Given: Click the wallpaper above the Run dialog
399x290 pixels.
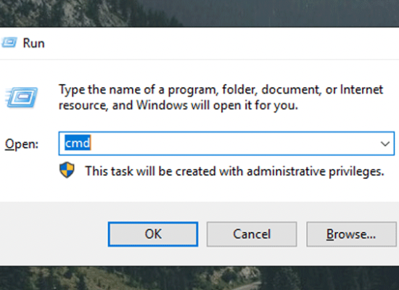Looking at the screenshot, I should pos(199,13).
